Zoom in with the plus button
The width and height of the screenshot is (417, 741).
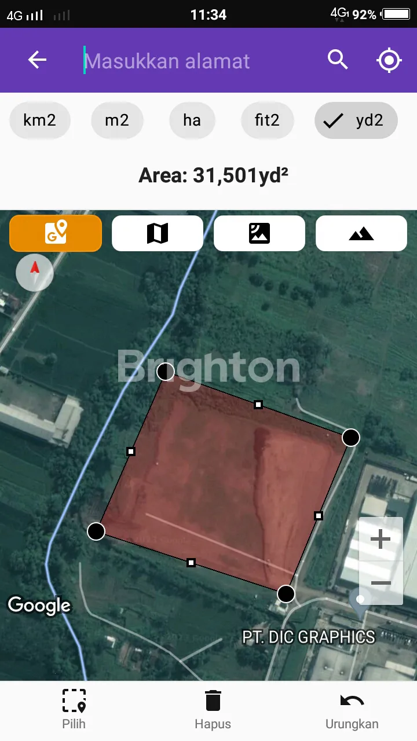[x=381, y=540]
